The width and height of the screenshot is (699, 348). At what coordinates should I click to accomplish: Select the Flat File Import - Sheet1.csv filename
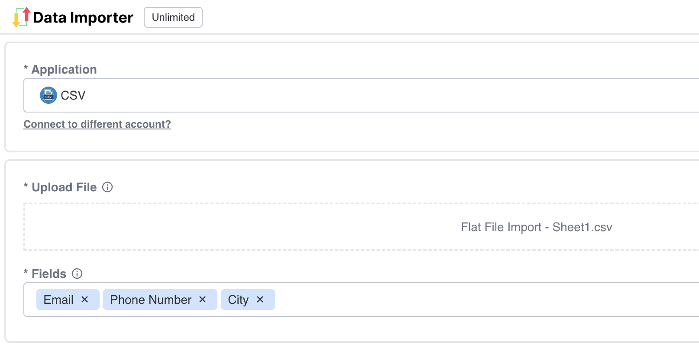pos(537,227)
